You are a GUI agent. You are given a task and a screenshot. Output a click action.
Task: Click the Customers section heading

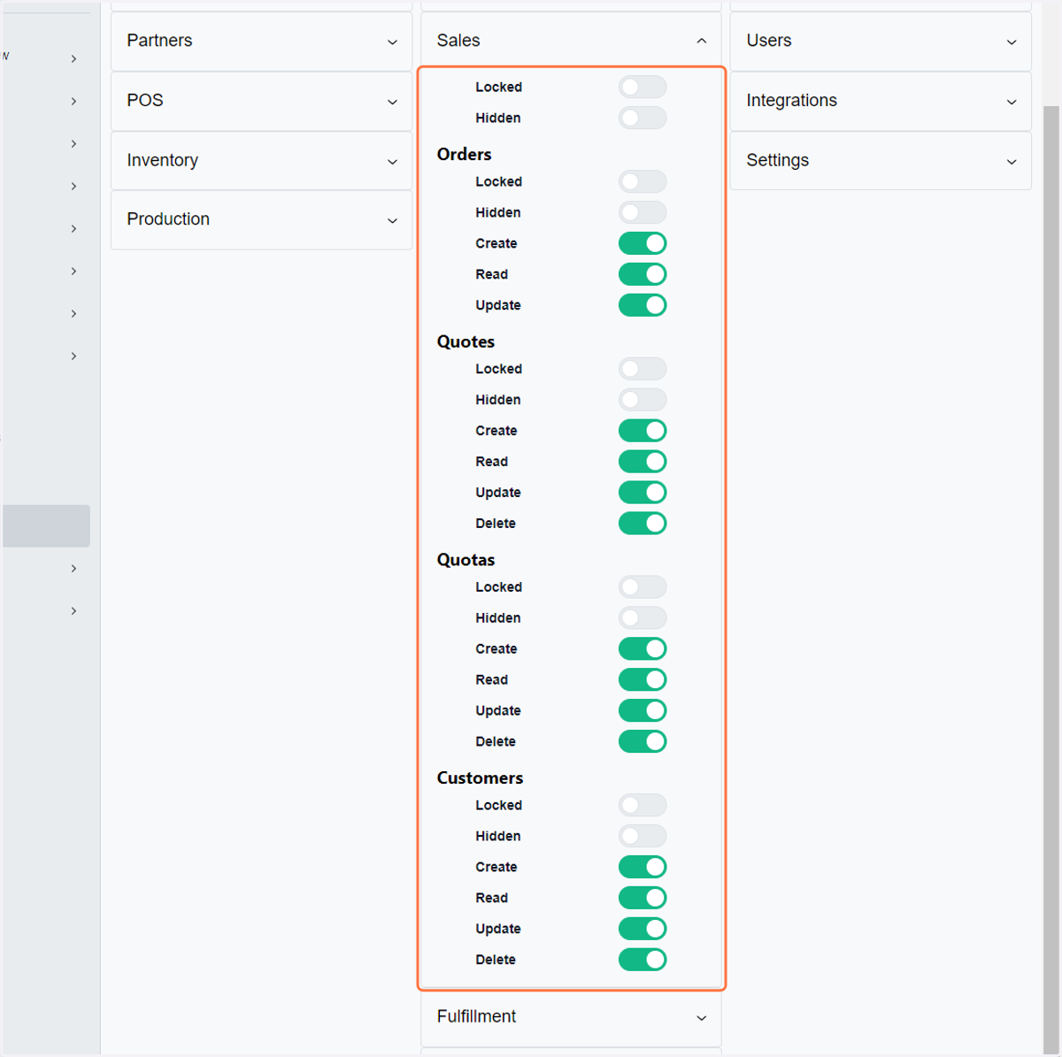[480, 778]
